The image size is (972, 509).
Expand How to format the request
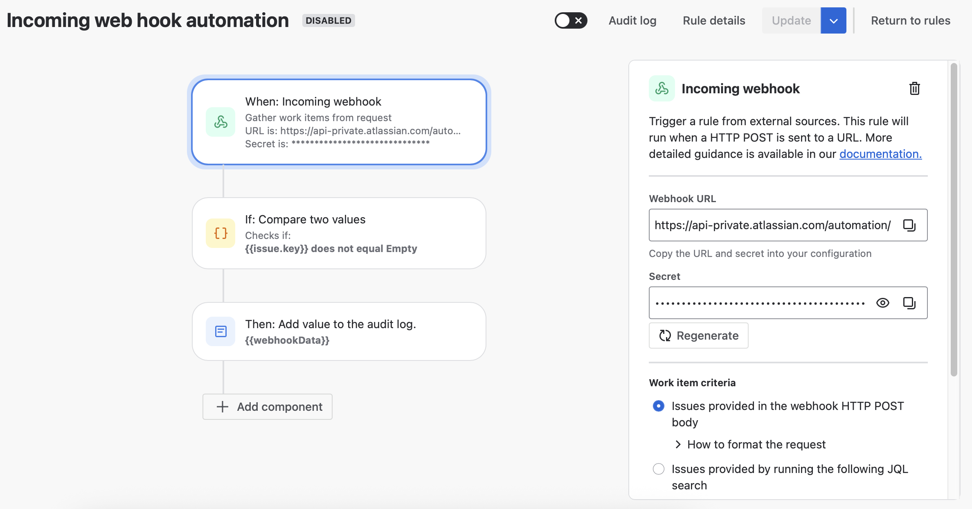(750, 444)
